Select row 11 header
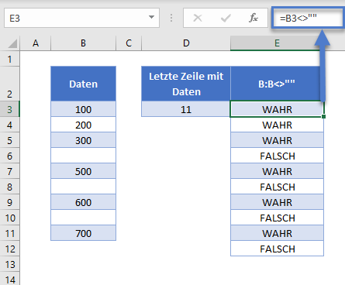The width and height of the screenshot is (345, 285). coord(9,233)
